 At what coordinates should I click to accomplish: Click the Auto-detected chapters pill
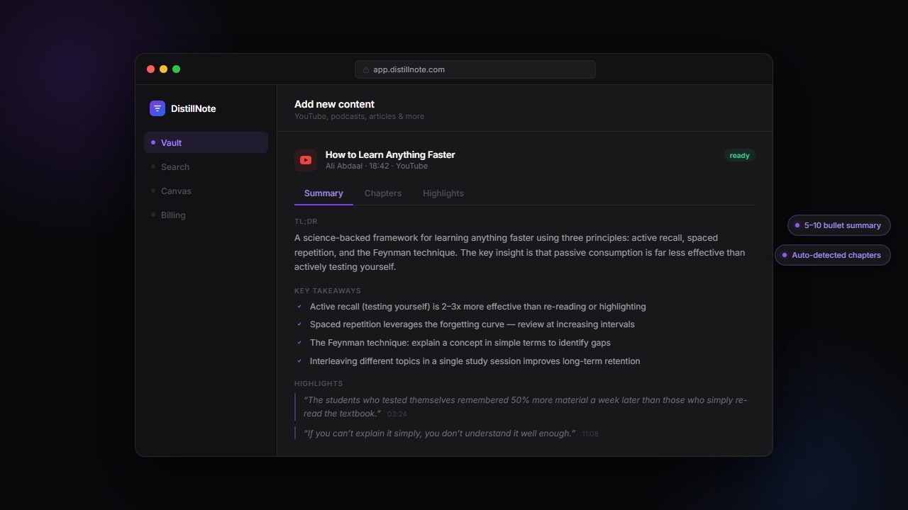pos(833,255)
